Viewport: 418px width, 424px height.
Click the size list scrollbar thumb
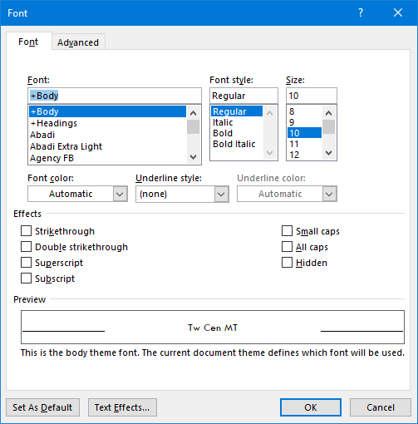click(329, 127)
